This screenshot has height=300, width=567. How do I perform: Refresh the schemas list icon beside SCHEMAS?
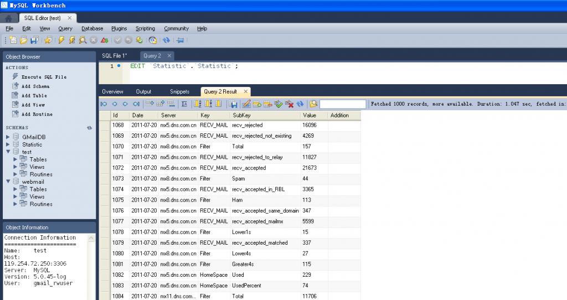tap(90, 128)
